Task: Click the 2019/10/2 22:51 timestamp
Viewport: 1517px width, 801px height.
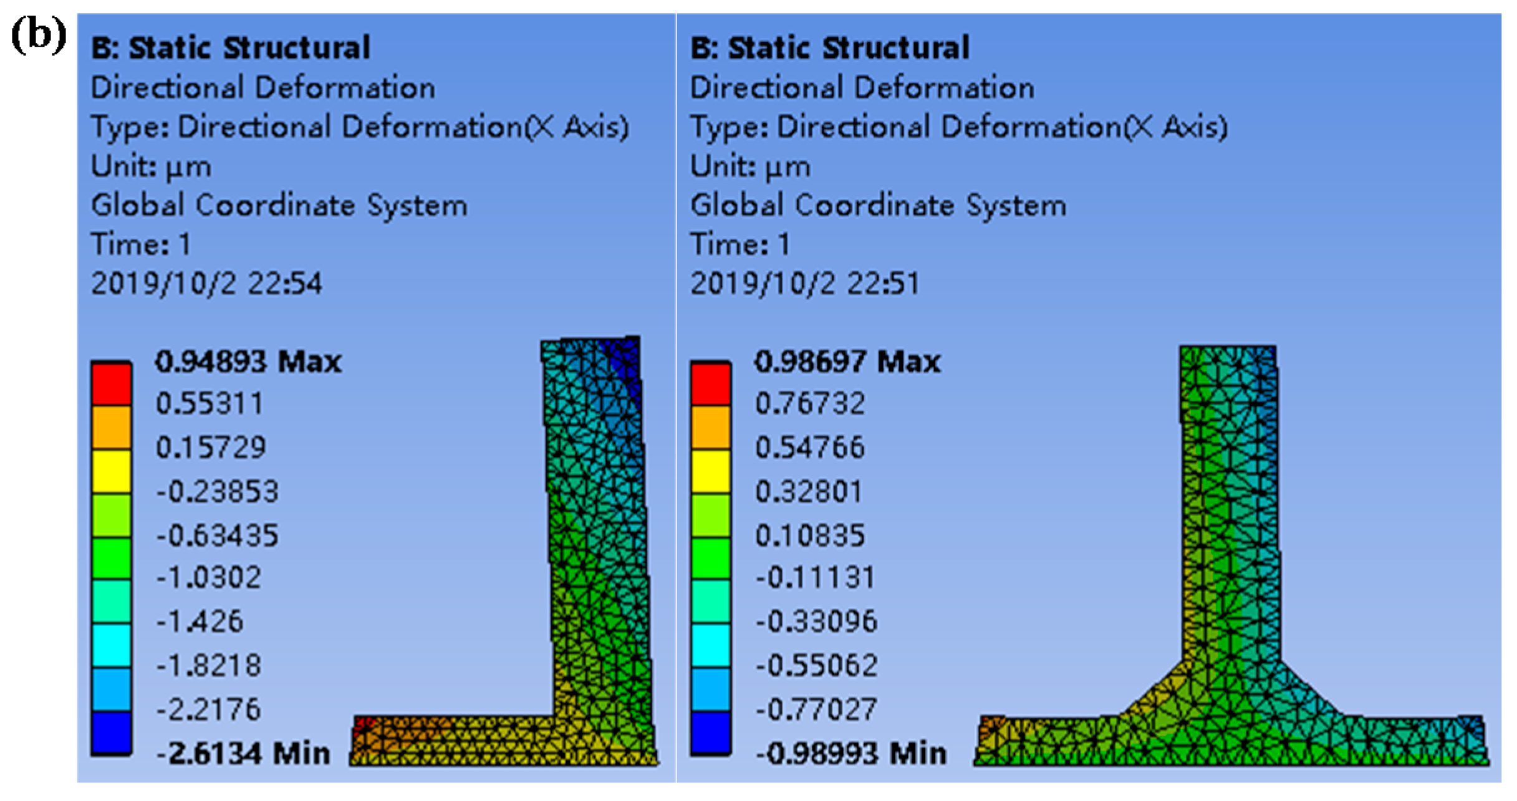Action: pos(804,284)
